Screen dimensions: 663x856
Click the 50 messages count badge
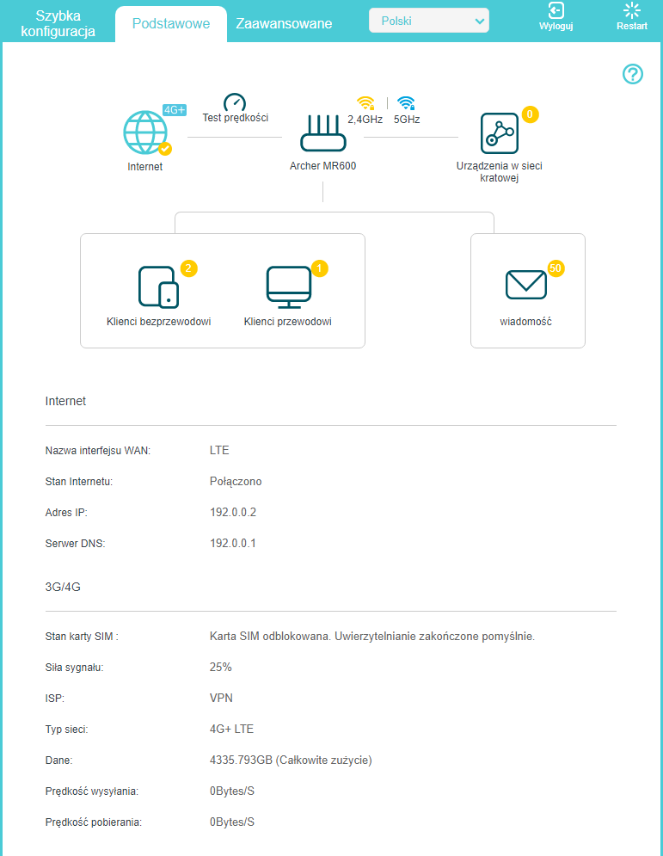(x=555, y=268)
